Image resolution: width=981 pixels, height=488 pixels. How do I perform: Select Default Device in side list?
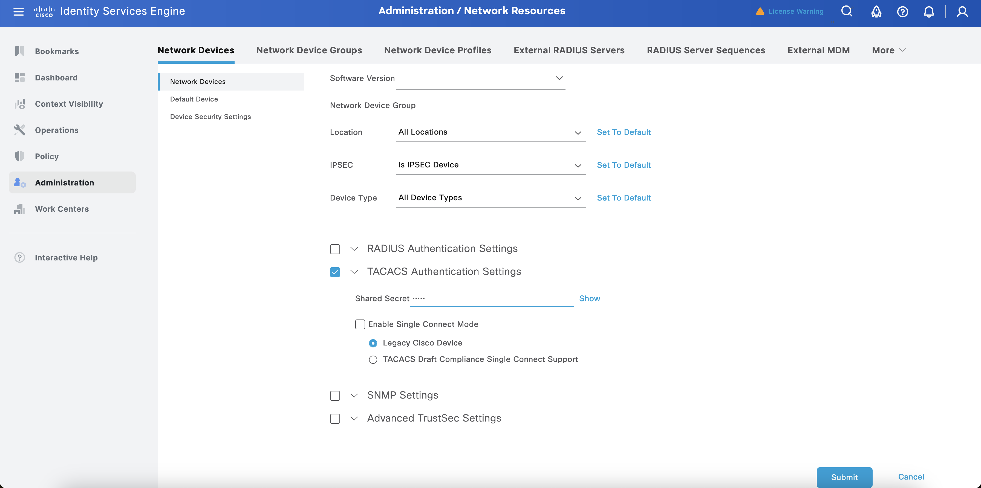(x=194, y=99)
